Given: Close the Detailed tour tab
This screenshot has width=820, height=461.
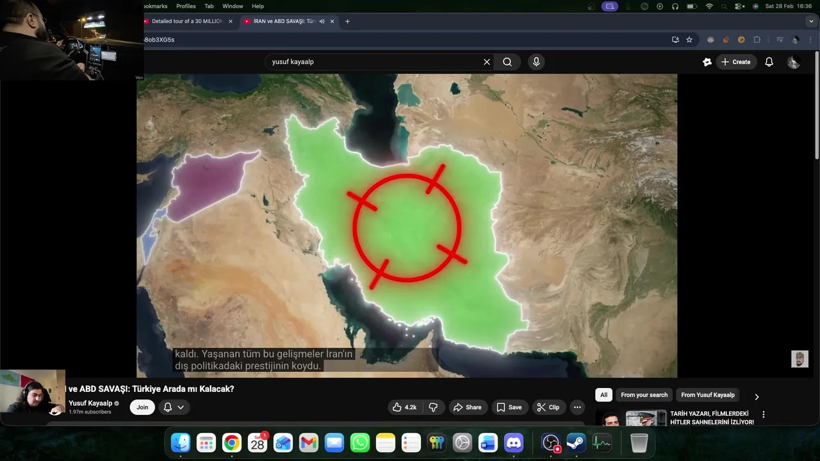Looking at the screenshot, I should point(231,21).
